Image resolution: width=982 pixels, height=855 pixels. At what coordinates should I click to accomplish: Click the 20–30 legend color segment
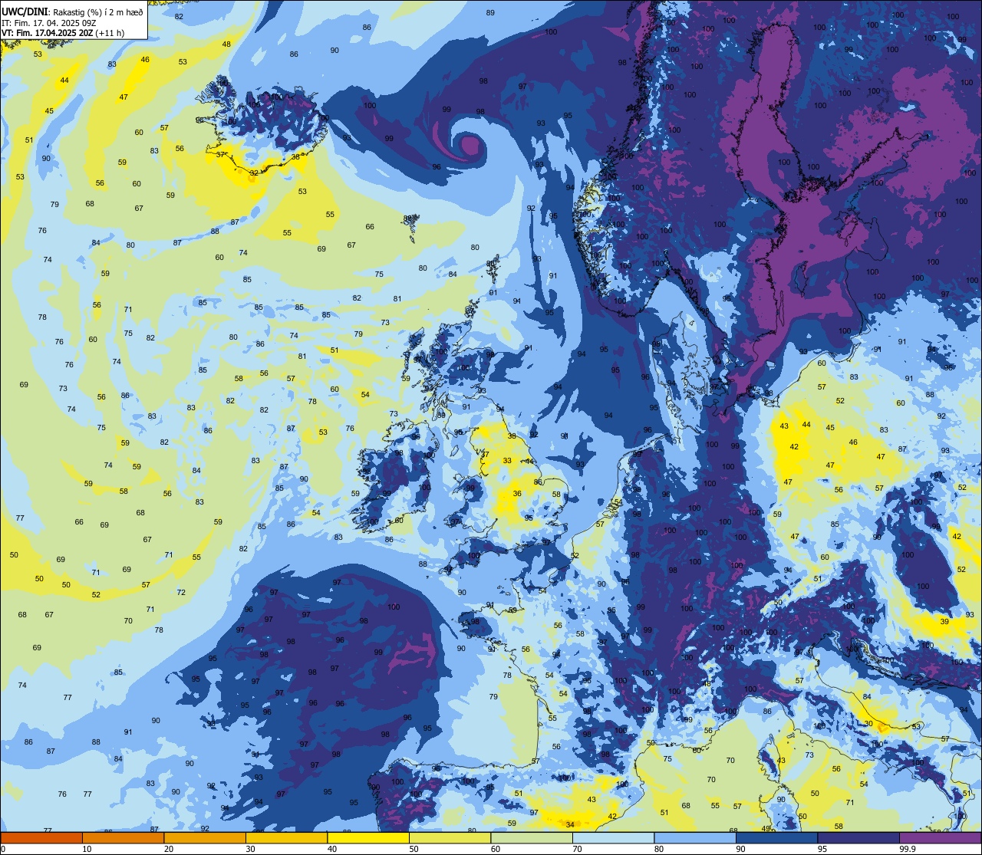click(x=205, y=838)
